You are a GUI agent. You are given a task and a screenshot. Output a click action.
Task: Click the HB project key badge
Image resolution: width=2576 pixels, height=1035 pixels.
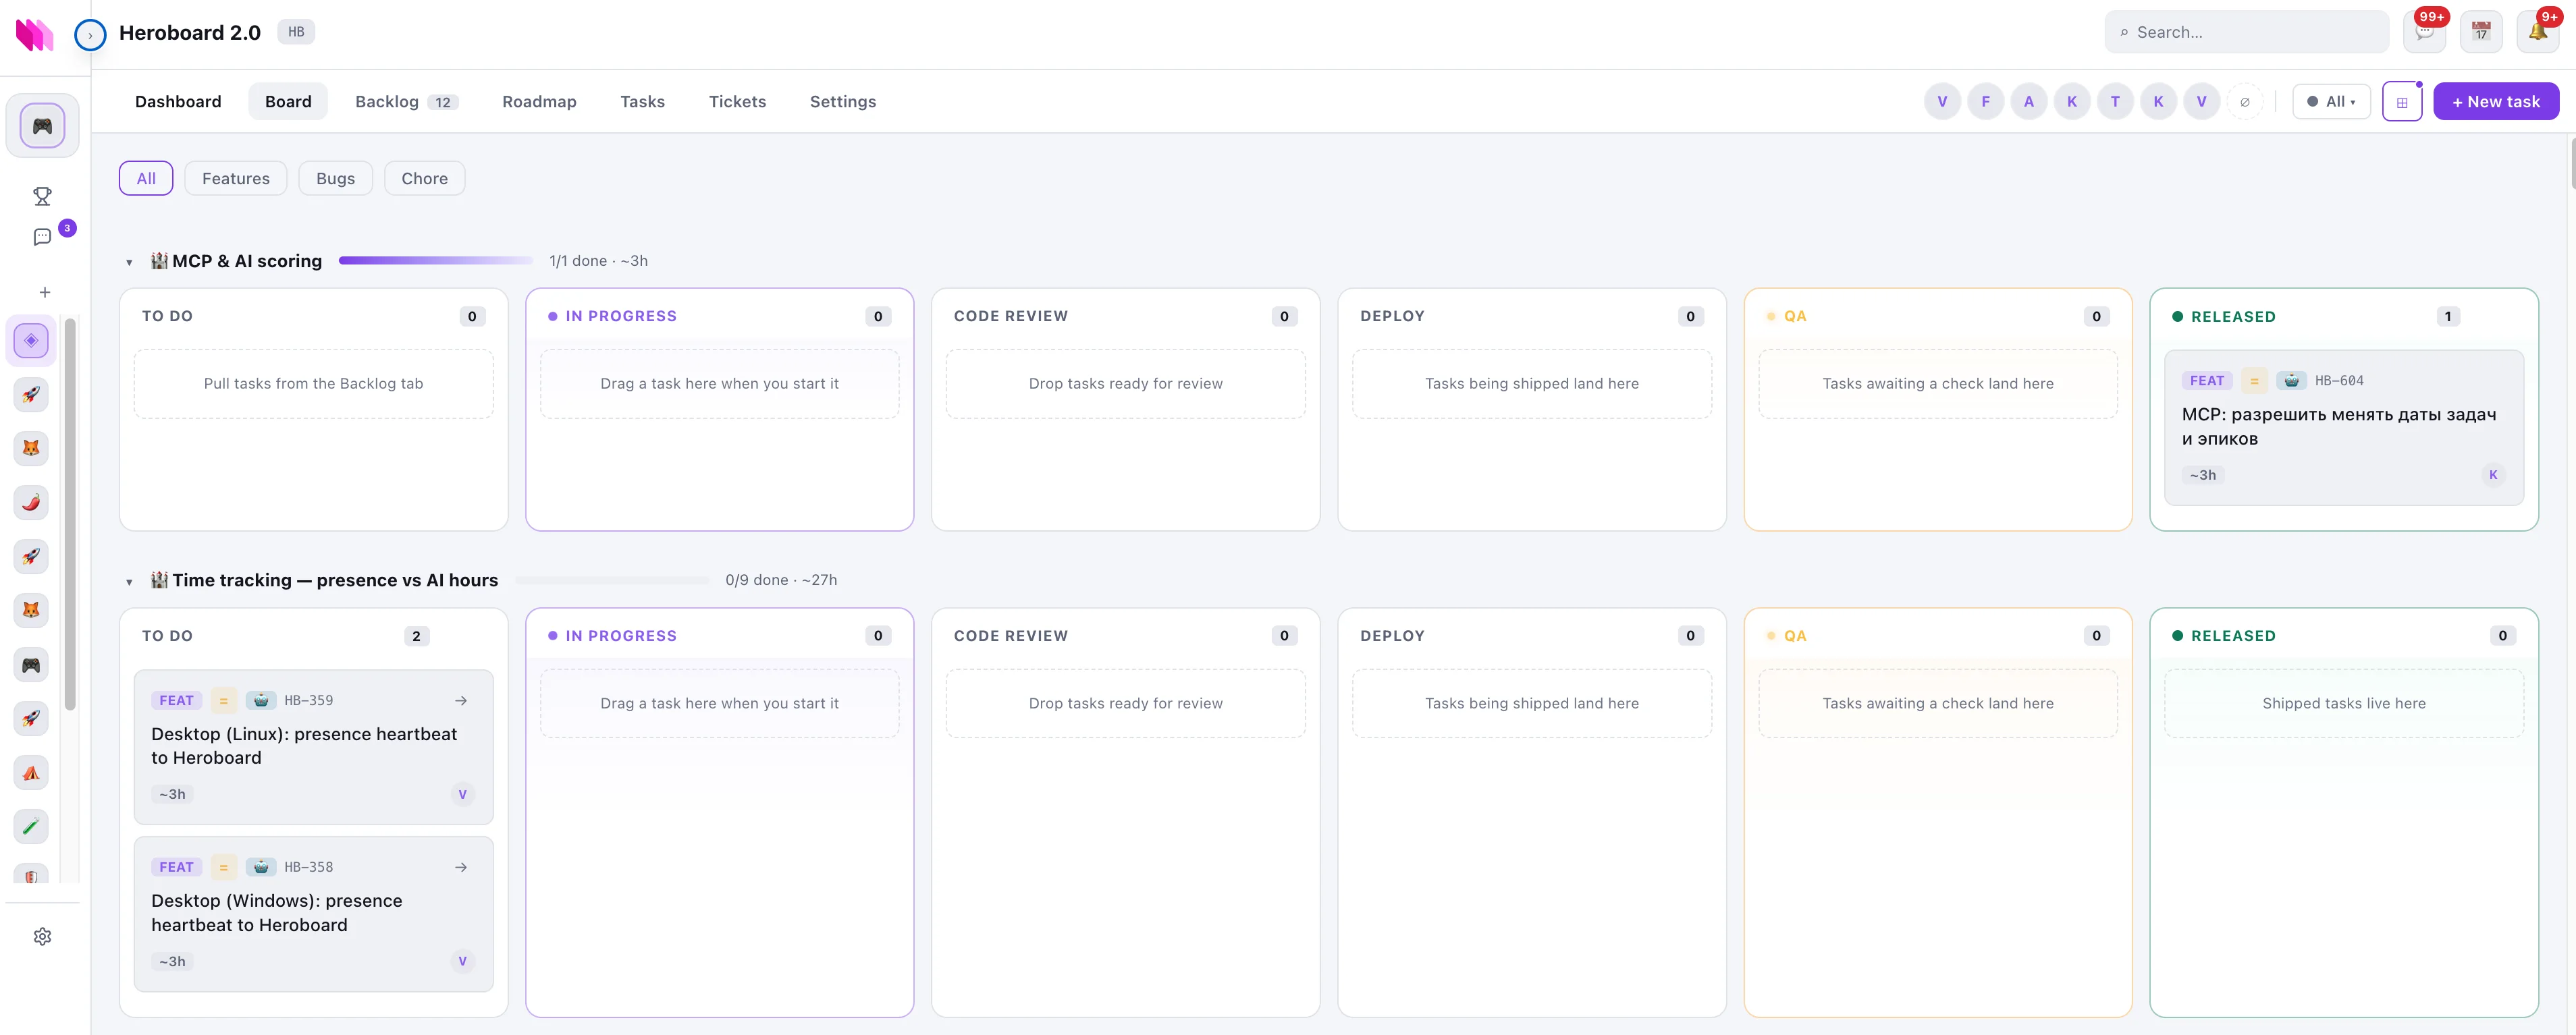296,32
